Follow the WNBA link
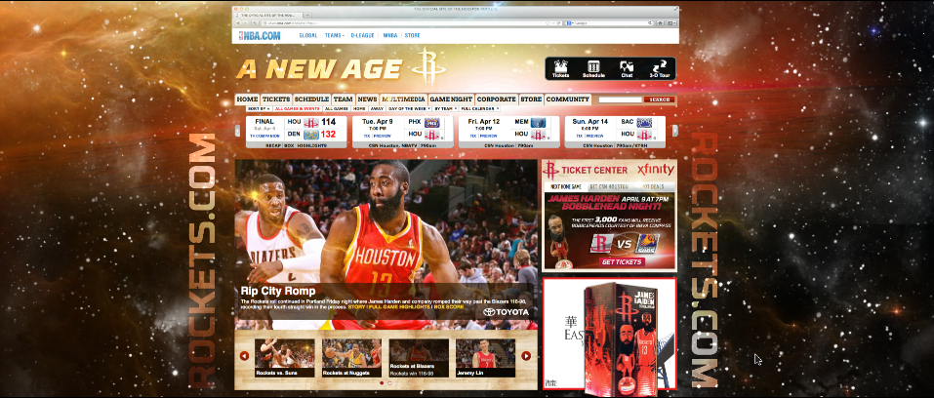The width and height of the screenshot is (934, 398). (x=390, y=36)
